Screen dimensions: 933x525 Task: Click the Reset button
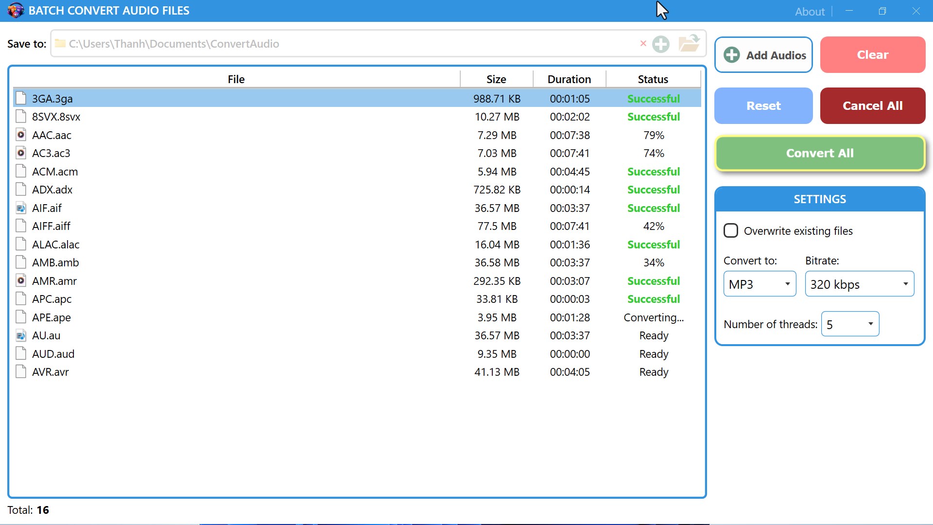click(763, 105)
